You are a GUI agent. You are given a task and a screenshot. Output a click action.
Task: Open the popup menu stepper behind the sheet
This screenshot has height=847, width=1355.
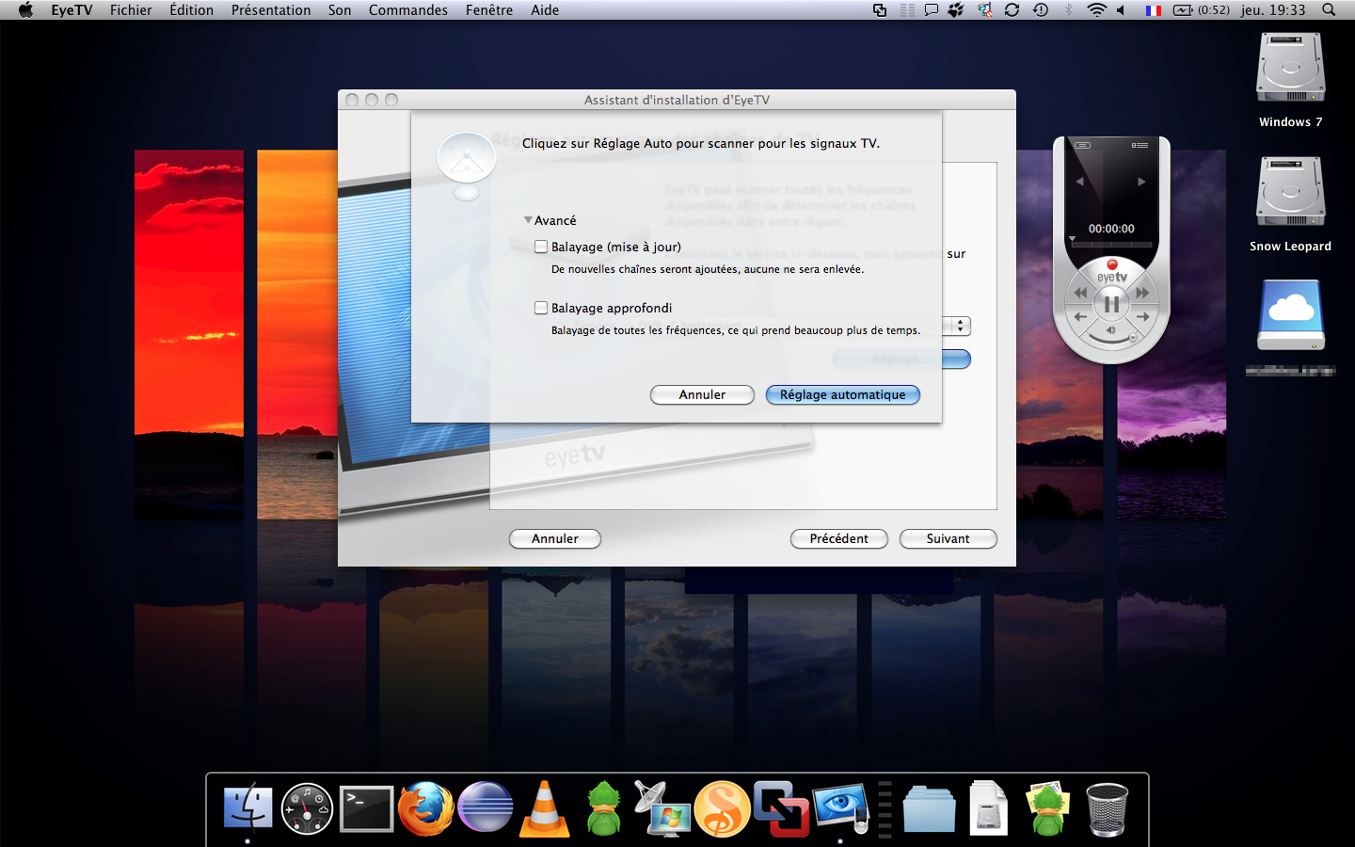(960, 326)
